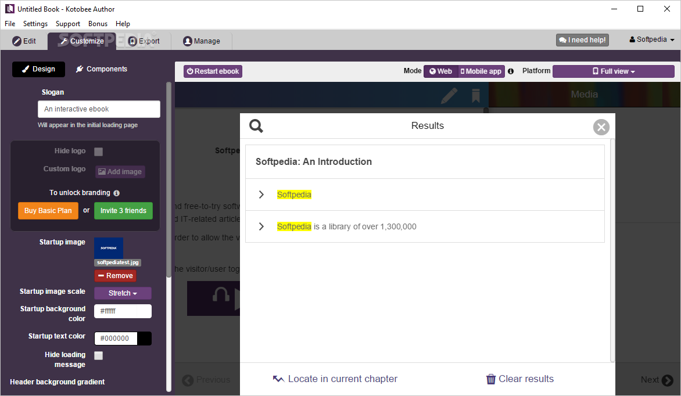This screenshot has height=396, width=681.
Task: Open the Stretch startup image scale dropdown
Action: pyautogui.click(x=123, y=293)
